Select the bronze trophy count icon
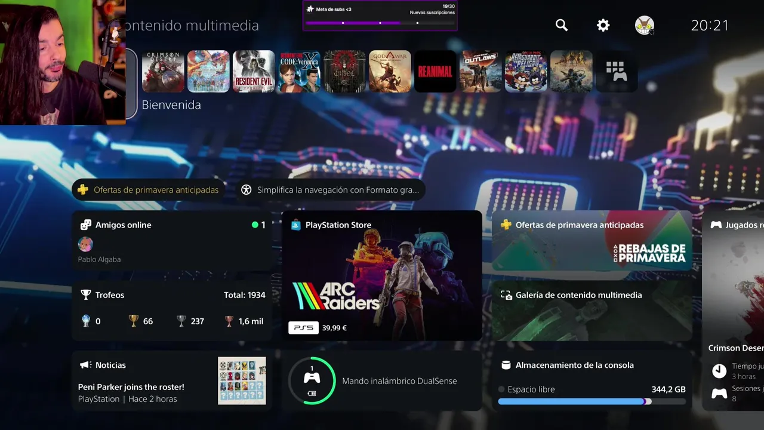Image resolution: width=764 pixels, height=430 pixels. click(x=229, y=321)
